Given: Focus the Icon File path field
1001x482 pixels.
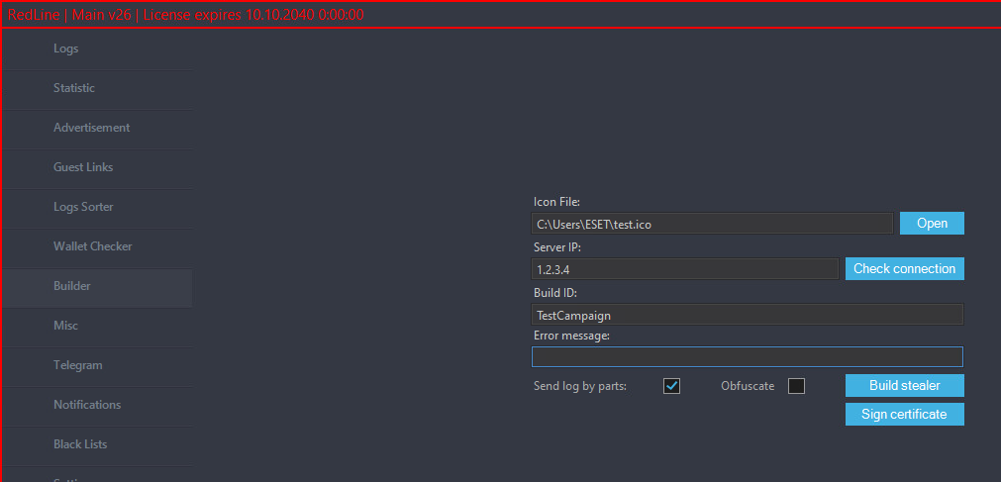Looking at the screenshot, I should (712, 225).
